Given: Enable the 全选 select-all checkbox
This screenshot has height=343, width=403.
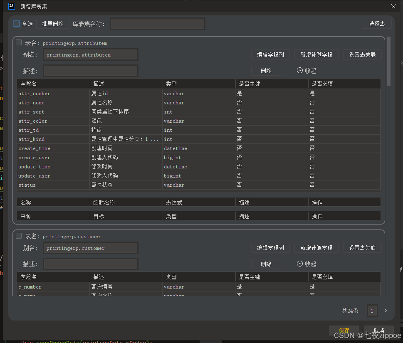Looking at the screenshot, I should (16, 24).
